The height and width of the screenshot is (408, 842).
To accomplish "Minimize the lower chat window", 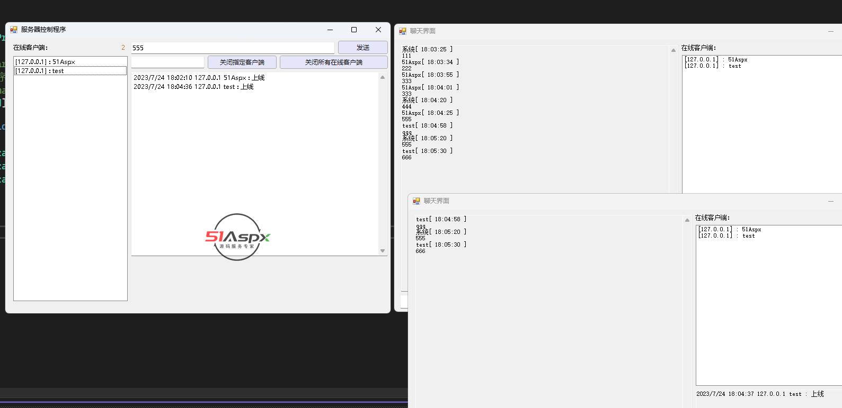I will (830, 201).
